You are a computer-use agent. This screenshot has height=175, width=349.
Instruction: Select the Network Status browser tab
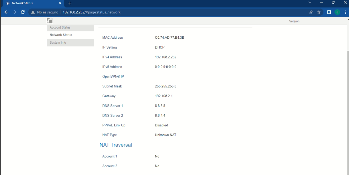[x=31, y=3]
